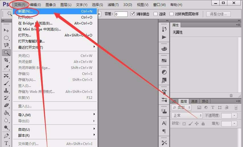Open the Swatches panel icon

click(x=164, y=61)
